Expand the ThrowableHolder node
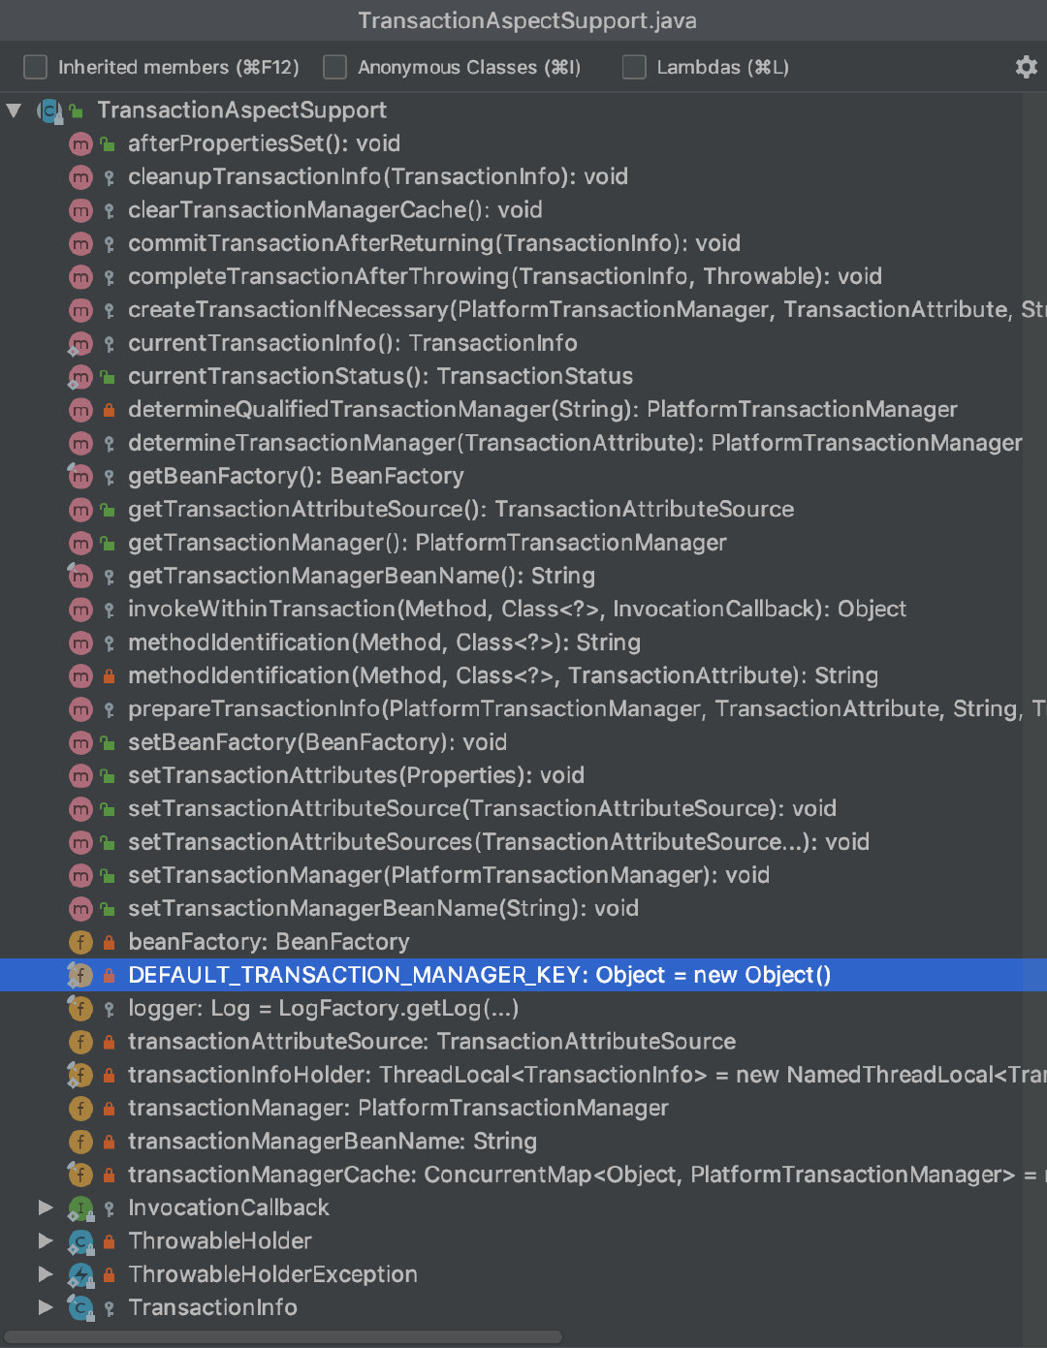 pos(46,1240)
